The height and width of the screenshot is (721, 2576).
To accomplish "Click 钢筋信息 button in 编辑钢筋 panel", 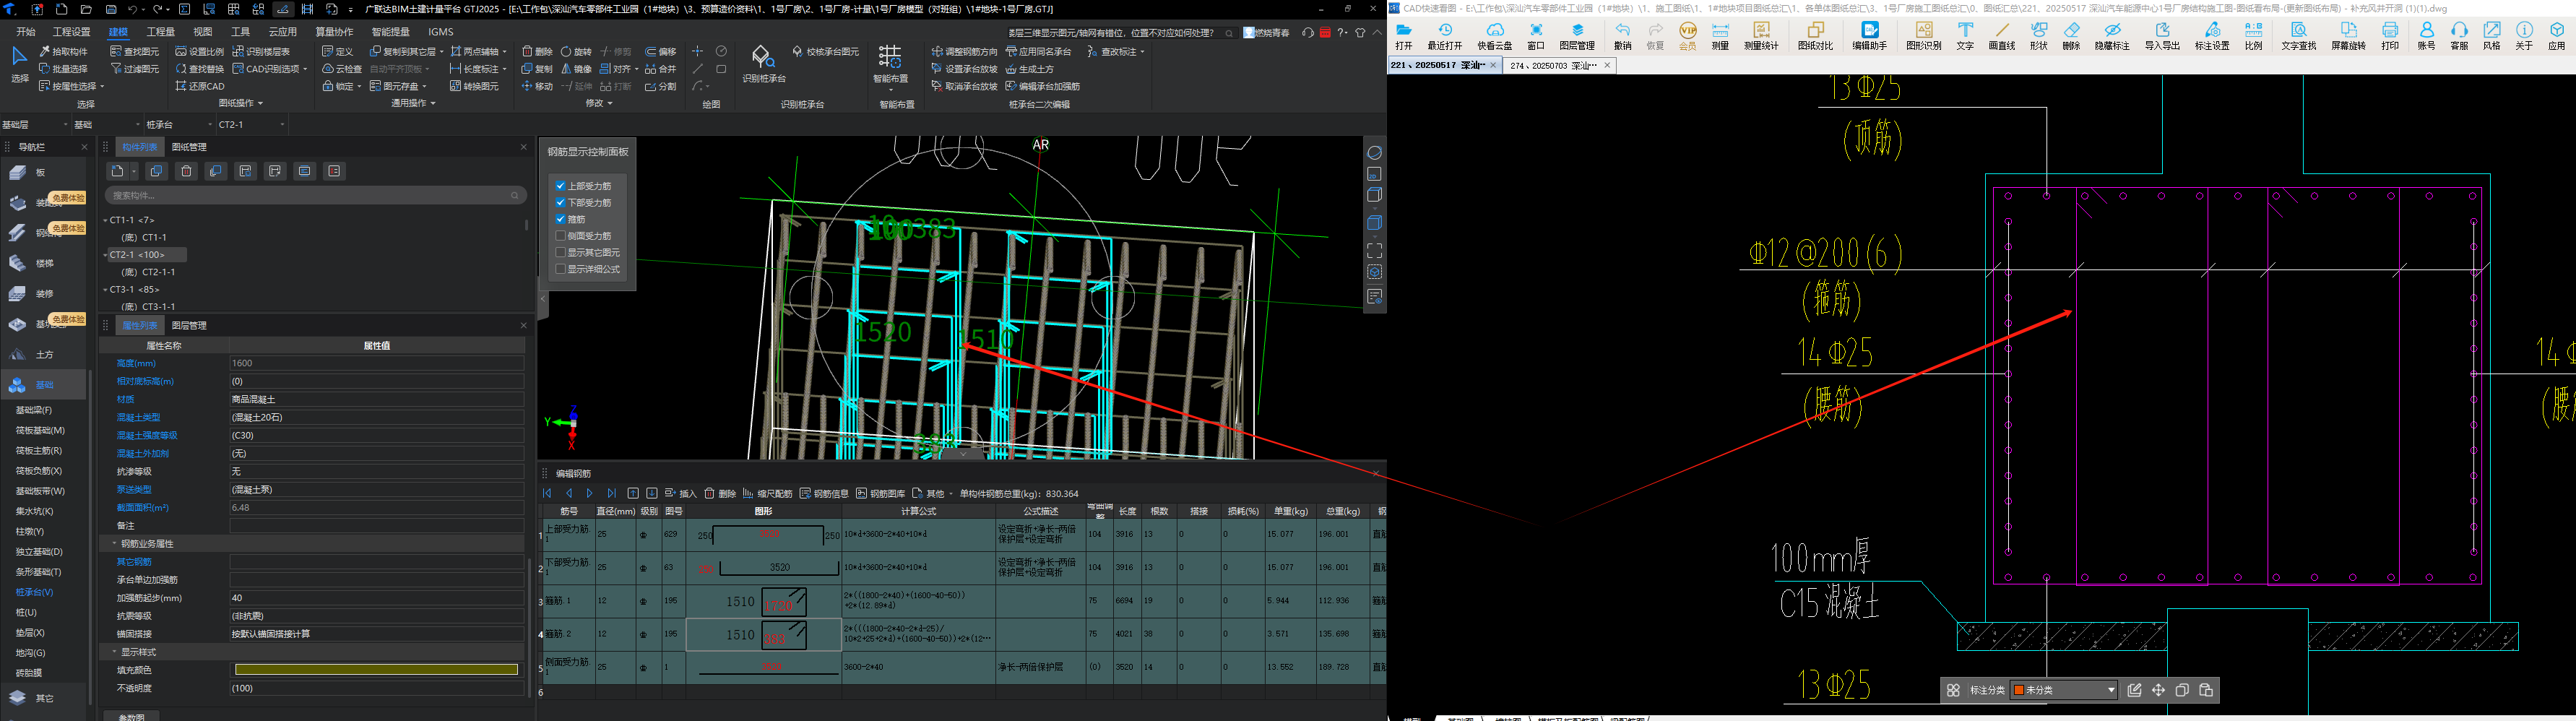I will (825, 493).
